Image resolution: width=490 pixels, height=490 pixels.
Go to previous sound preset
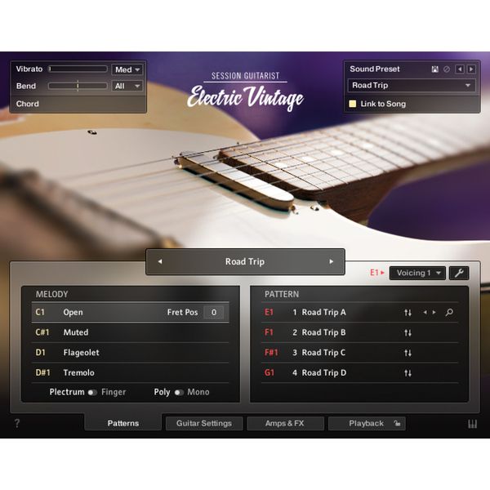(x=459, y=69)
